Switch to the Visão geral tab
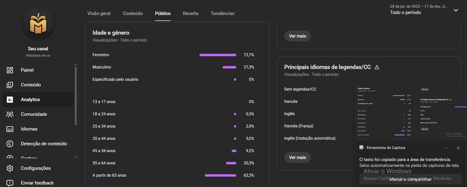Image resolution: width=467 pixels, height=187 pixels. [99, 13]
